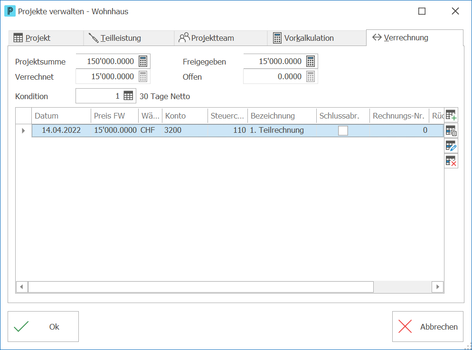Close the Projekte verwalten dialog

(x=455, y=11)
